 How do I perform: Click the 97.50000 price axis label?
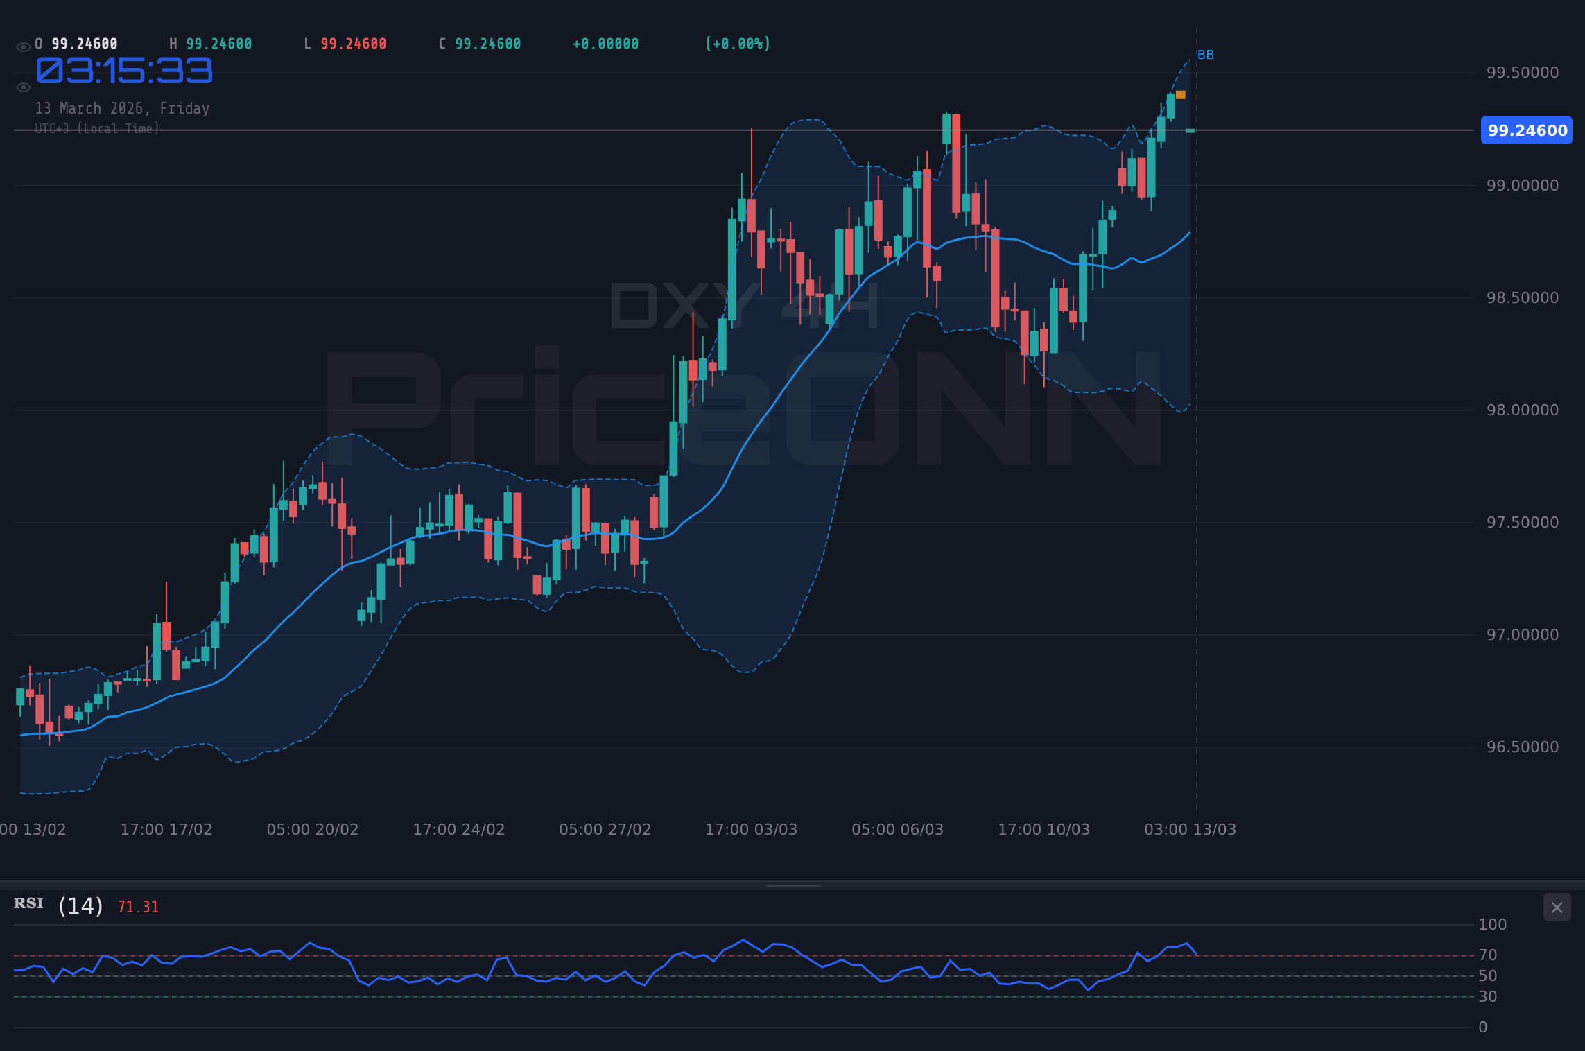point(1523,522)
